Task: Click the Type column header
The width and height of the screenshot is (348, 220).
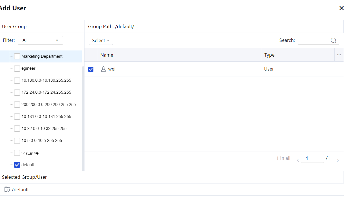Action: point(269,55)
